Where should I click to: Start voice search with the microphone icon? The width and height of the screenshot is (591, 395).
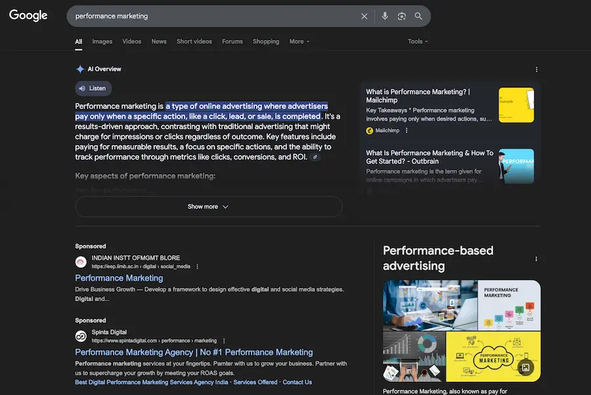[x=385, y=16]
